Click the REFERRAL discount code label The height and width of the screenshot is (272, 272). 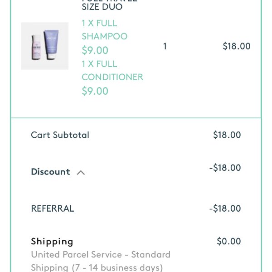pyautogui.click(x=53, y=209)
